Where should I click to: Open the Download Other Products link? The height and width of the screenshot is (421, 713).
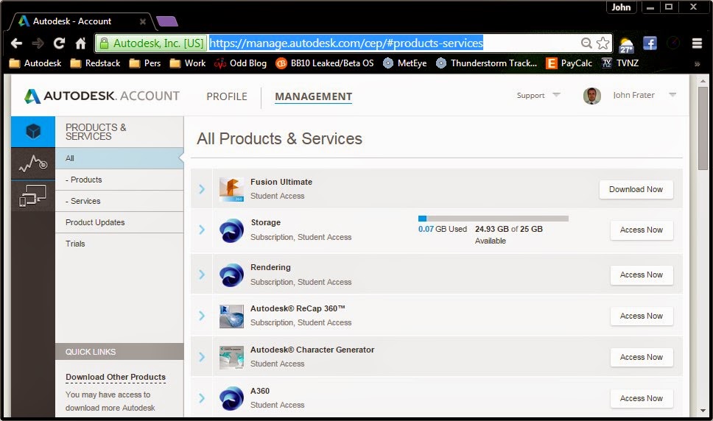pyautogui.click(x=116, y=377)
